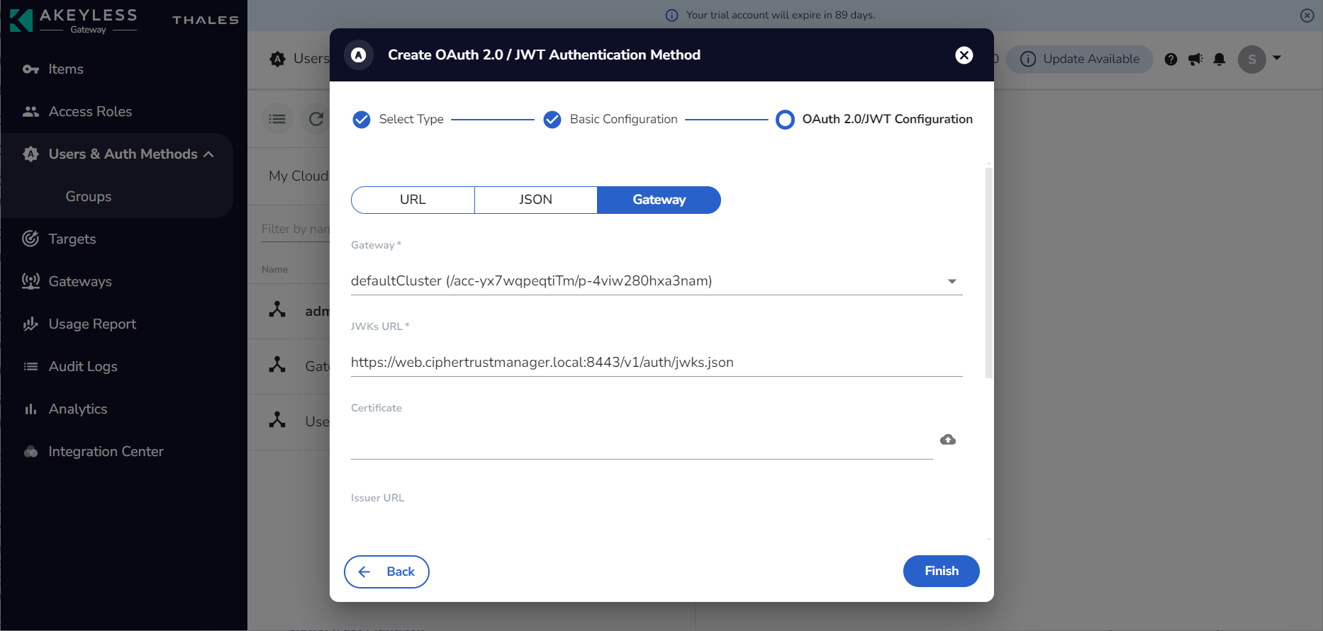Click the Finish button
Image resolution: width=1323 pixels, height=631 pixels.
pos(941,571)
